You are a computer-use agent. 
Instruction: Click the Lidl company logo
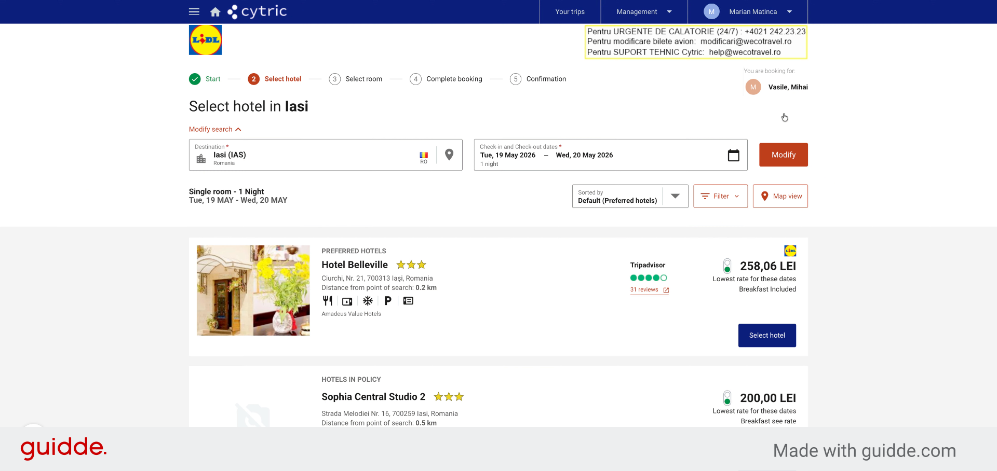point(205,40)
